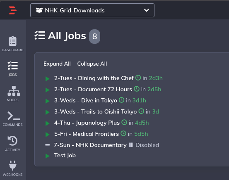The image size is (229, 180).
Task: Click the clock icon for Dive in Tokyo
Action: point(121,100)
